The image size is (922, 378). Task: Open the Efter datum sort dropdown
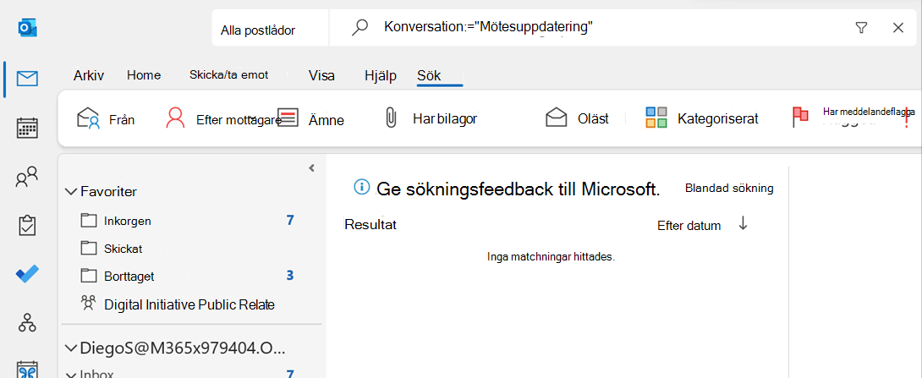coord(689,226)
